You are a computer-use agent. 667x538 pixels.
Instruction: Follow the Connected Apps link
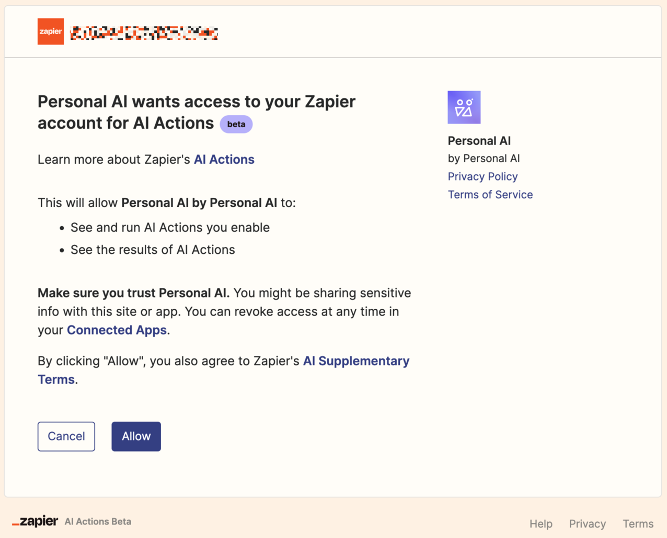click(117, 330)
